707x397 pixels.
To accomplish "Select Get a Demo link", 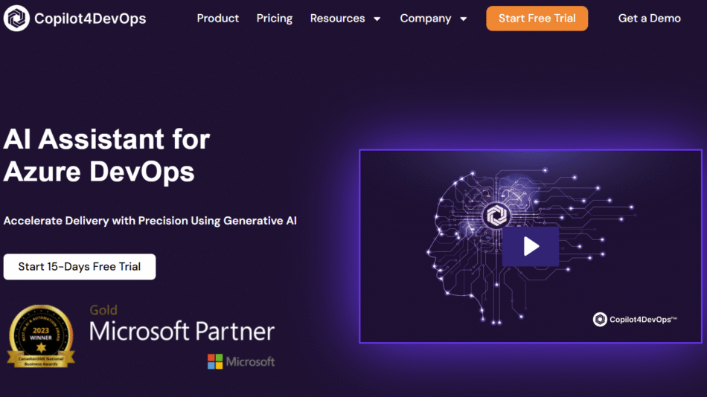I will pyautogui.click(x=649, y=19).
